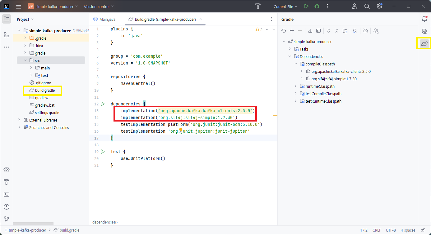Open the Terminal tool window

[x=7, y=194]
